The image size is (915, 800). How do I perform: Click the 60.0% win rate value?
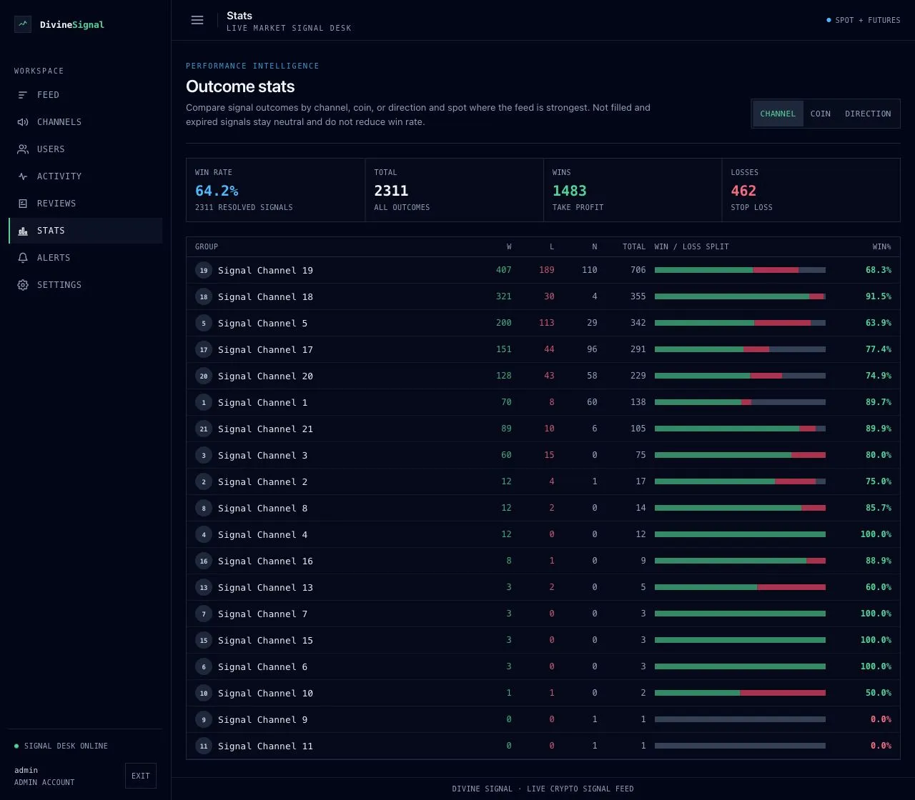click(x=879, y=587)
